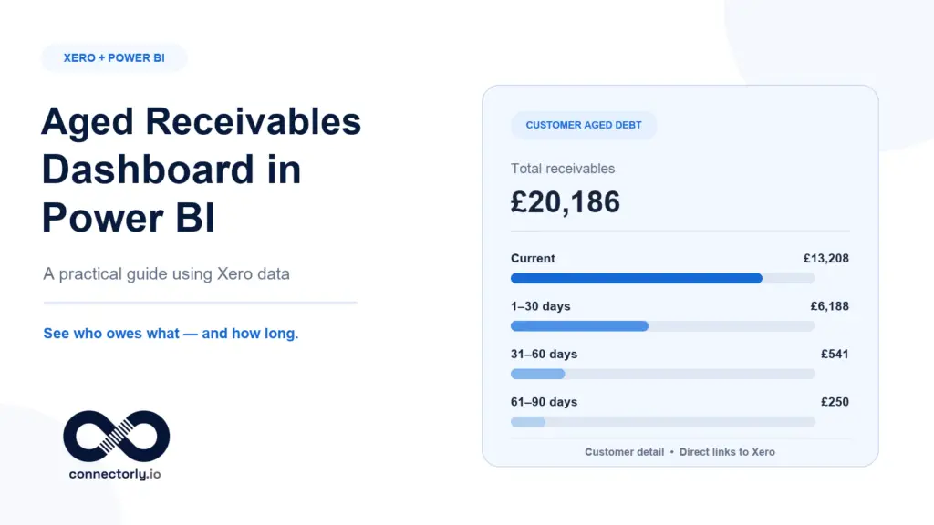934x525 pixels.
Task: Click the £6,188 amount for 1–30 days
Action: (830, 306)
